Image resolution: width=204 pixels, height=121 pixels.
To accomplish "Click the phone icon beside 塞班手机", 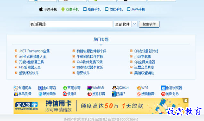I will pyautogui.click(x=85, y=9).
